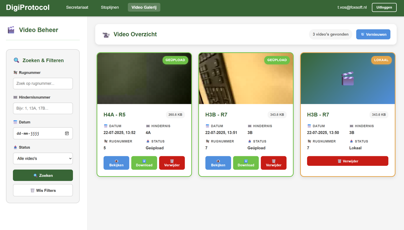Click Bekijken on the H4A - R5 video

point(116,163)
